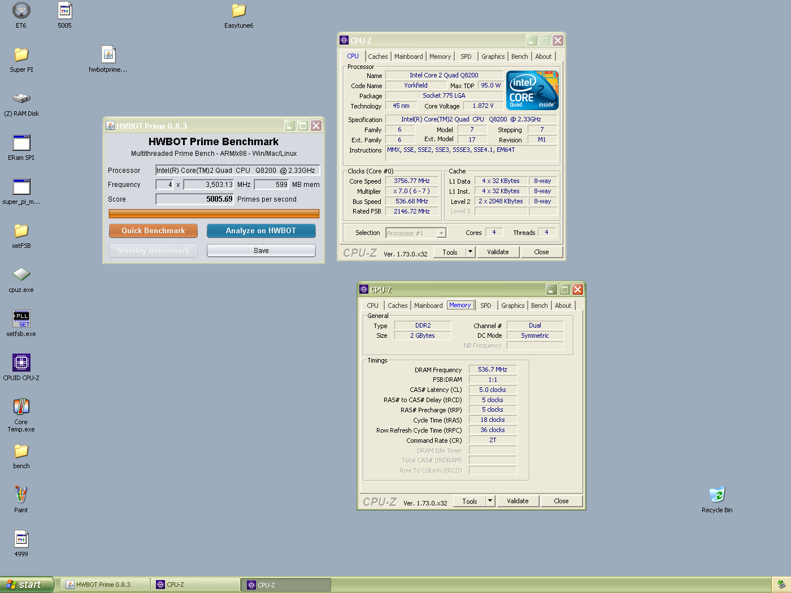Image resolution: width=791 pixels, height=593 pixels.
Task: Click the orange benchmark progress bar
Action: 214,213
